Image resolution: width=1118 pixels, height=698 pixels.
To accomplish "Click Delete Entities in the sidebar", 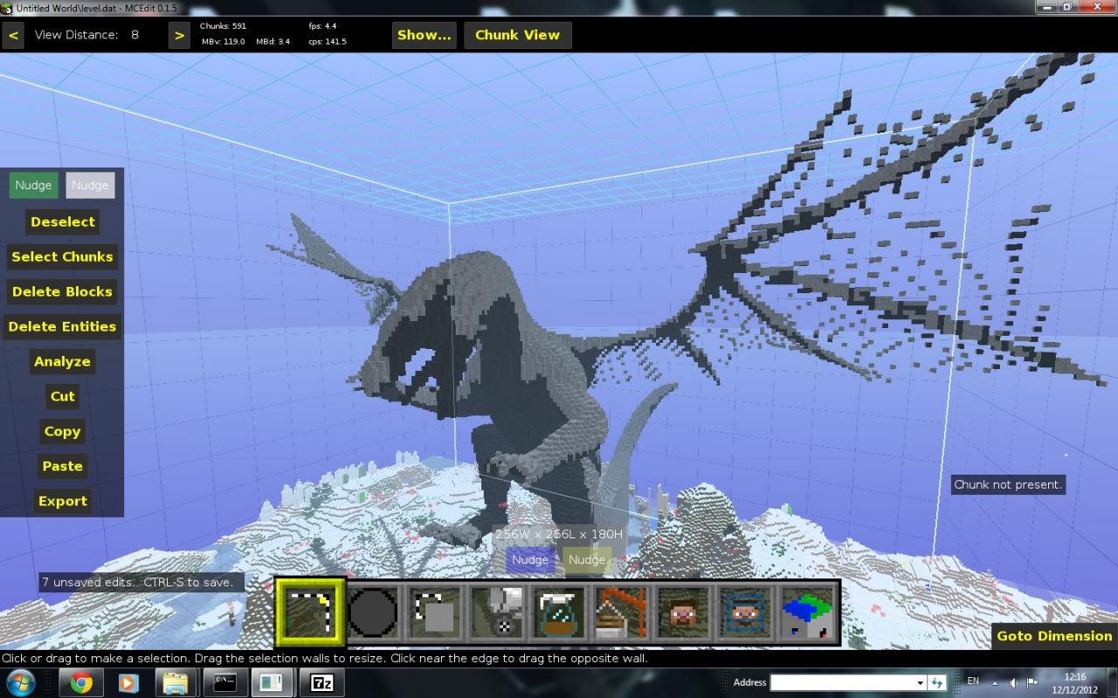I will tap(62, 326).
